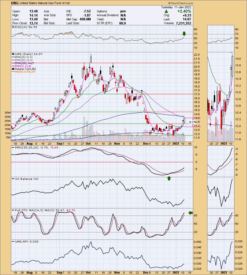
Task: Click the candlestick icon beside UNG (Daily)
Action: [13, 54]
